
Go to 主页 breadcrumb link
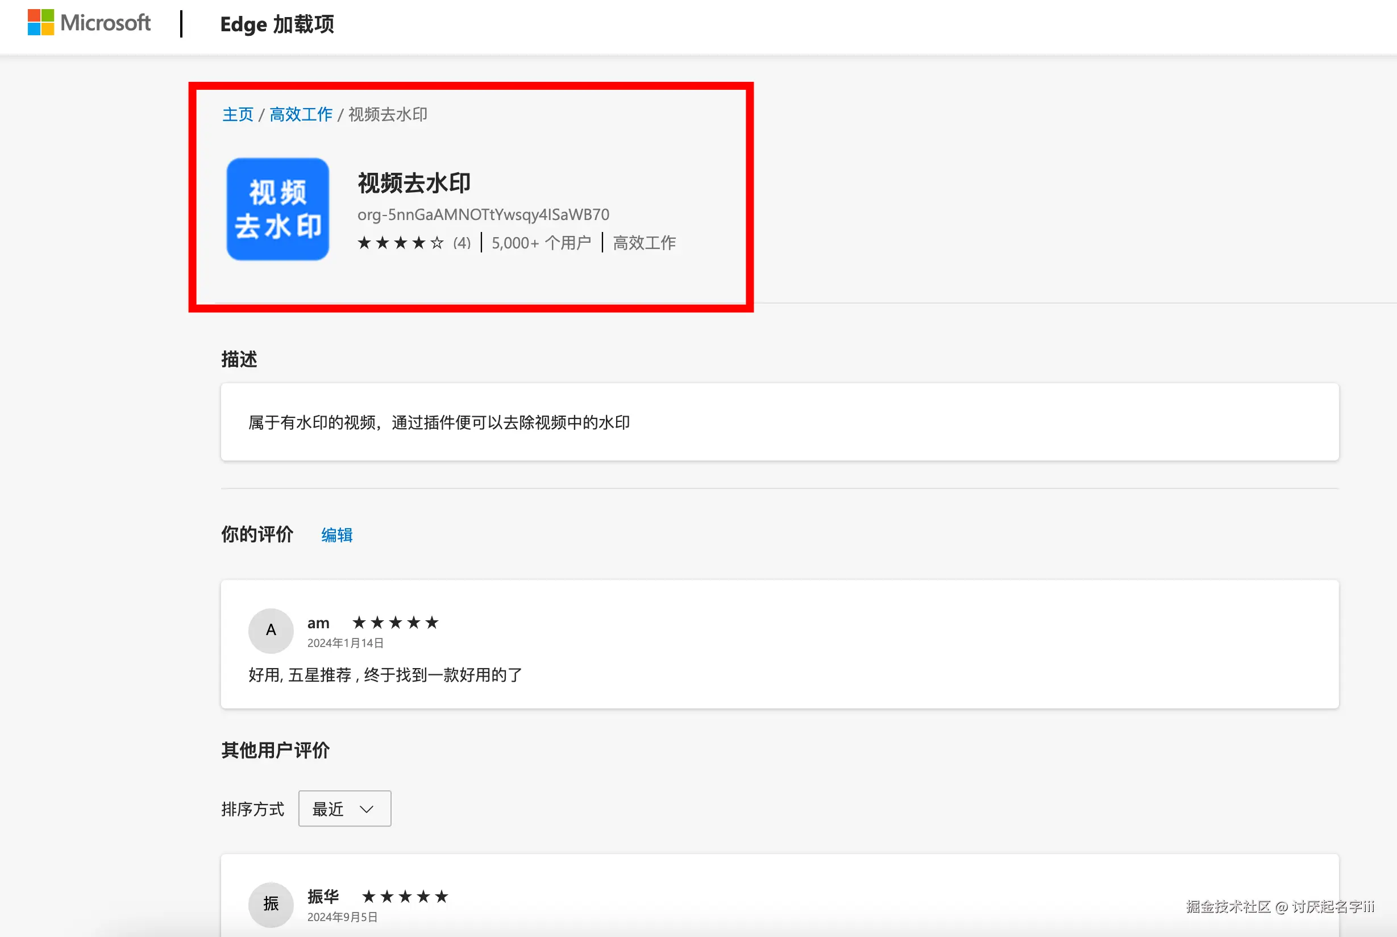tap(238, 114)
